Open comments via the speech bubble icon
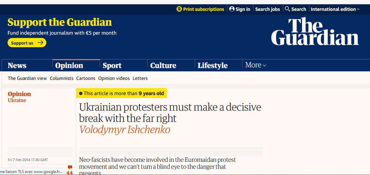Viewport: 370px width, 175px height. tap(70, 168)
